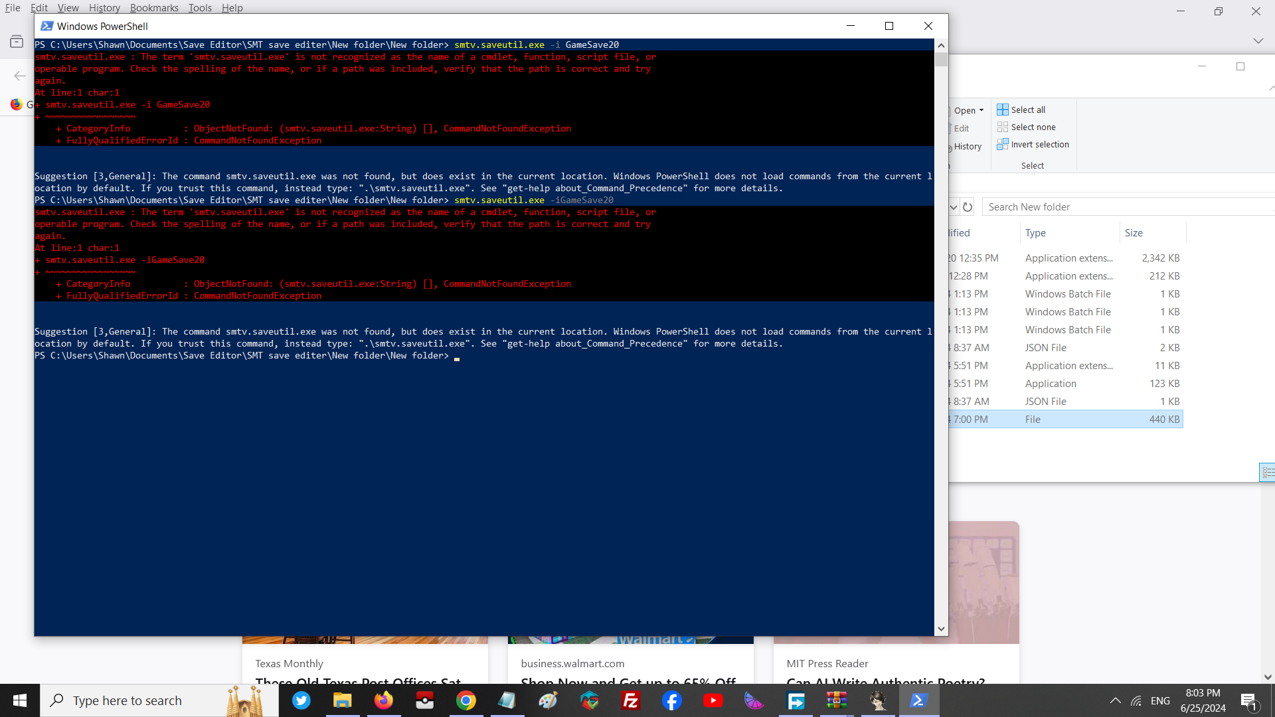
Task: Open FileZilla from the taskbar
Action: 631,700
